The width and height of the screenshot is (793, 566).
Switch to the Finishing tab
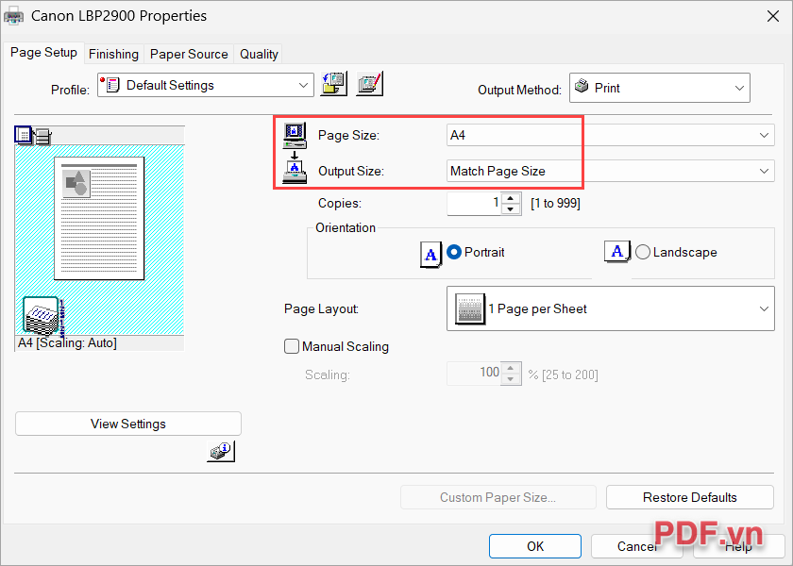(113, 54)
